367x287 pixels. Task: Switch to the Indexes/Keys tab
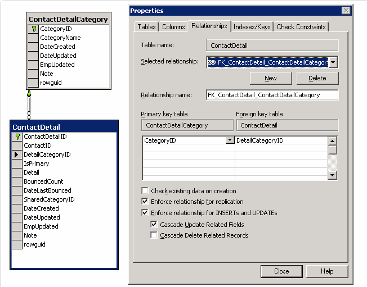point(252,27)
